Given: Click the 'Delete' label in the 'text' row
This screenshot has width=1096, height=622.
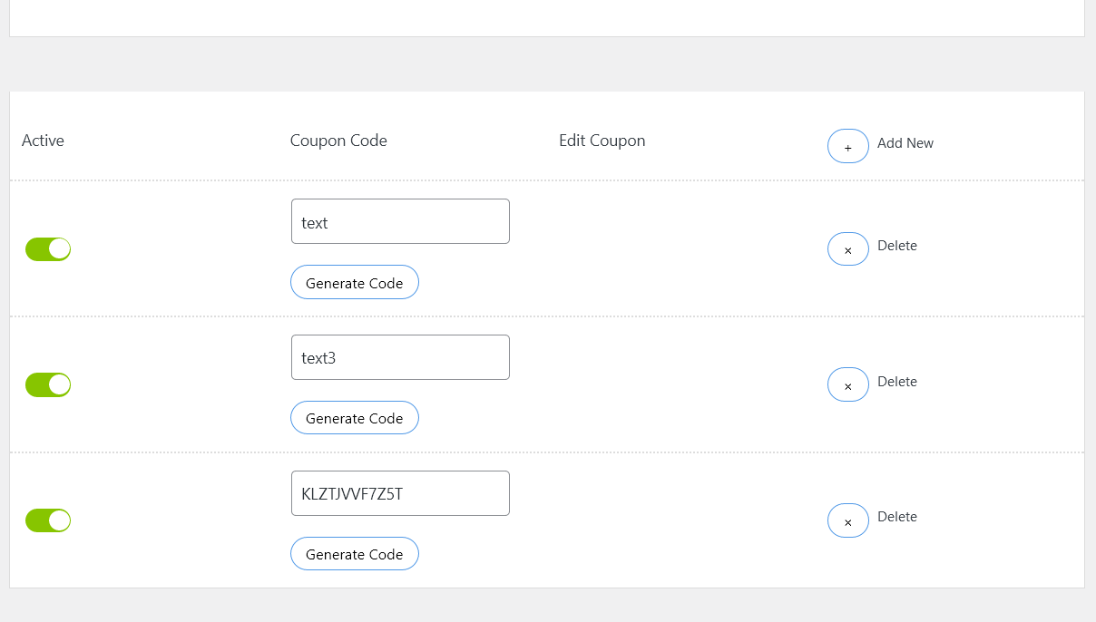Looking at the screenshot, I should point(896,246).
